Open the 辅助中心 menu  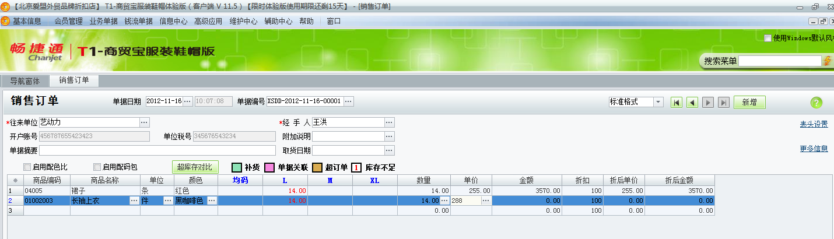278,21
